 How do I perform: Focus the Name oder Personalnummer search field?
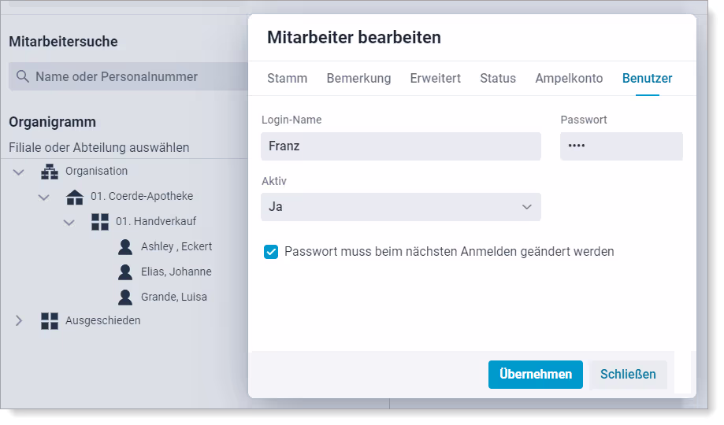point(128,76)
